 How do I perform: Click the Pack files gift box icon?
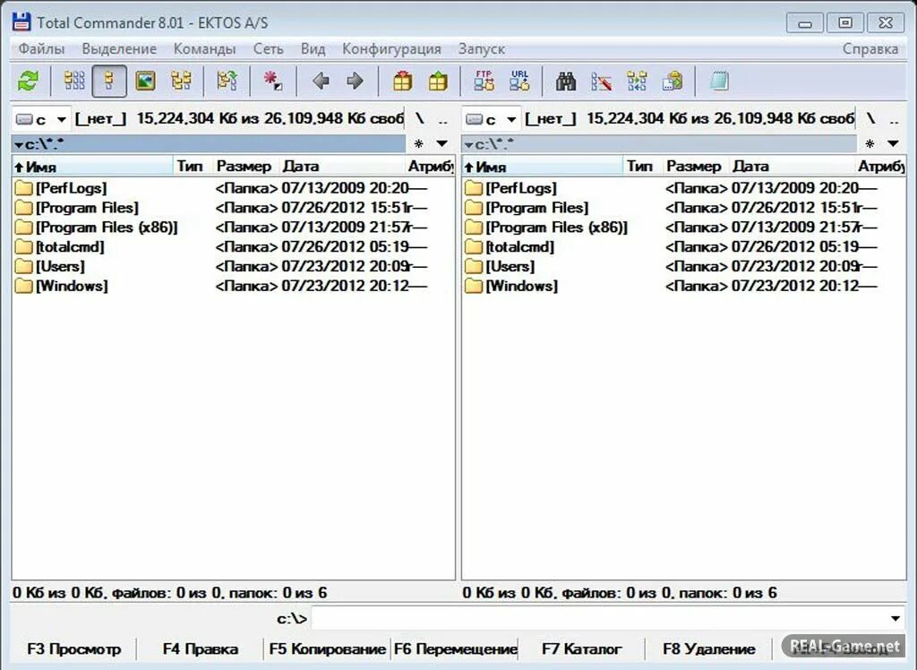tap(402, 81)
